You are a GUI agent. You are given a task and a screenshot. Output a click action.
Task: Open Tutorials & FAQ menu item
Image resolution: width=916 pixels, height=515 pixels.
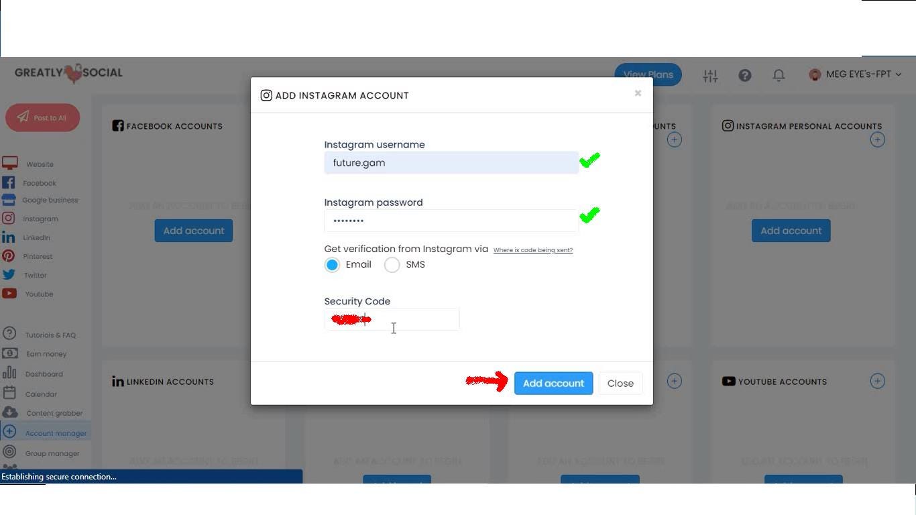[x=50, y=335]
